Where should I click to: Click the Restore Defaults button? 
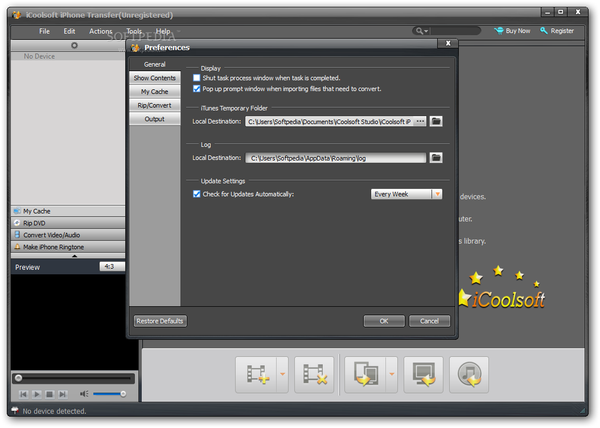click(x=160, y=321)
